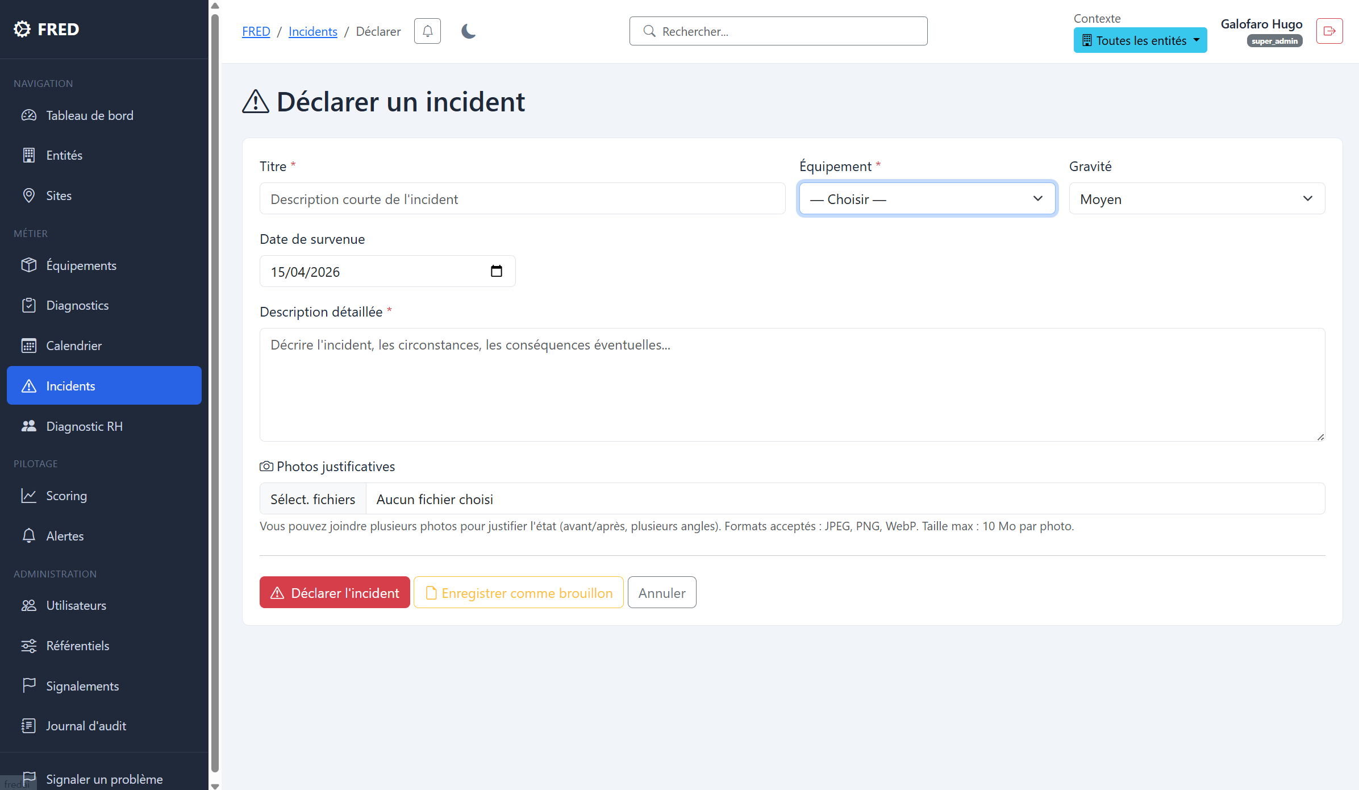Viewport: 1359px width, 790px height.
Task: Open the Référentiels settings page
Action: [x=77, y=646]
